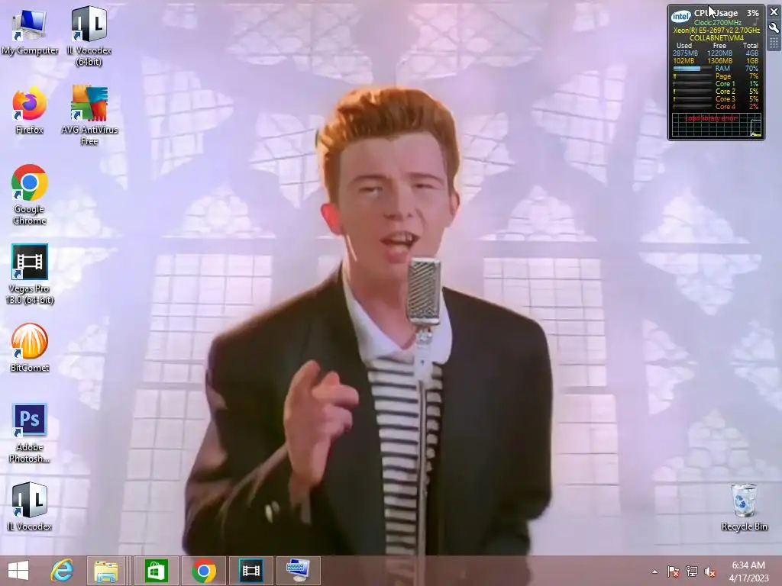This screenshot has width=782, height=586.
Task: Click the Intel logo in the gadget
Action: pos(680,17)
